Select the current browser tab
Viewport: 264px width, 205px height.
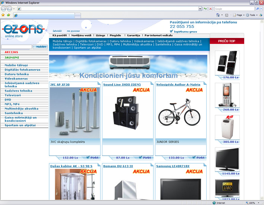tap(44, 16)
